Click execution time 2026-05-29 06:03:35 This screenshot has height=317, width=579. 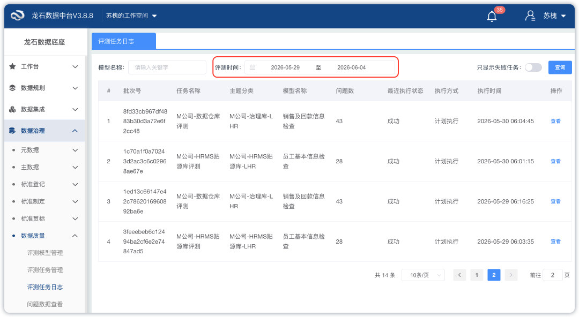(x=506, y=241)
